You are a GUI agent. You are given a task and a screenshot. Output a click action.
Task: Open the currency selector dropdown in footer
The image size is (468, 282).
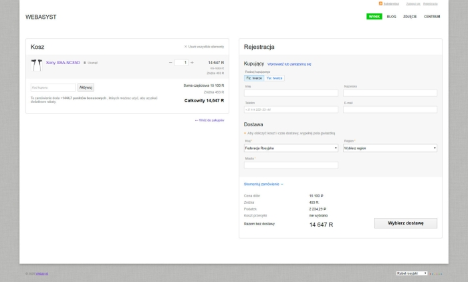411,273
